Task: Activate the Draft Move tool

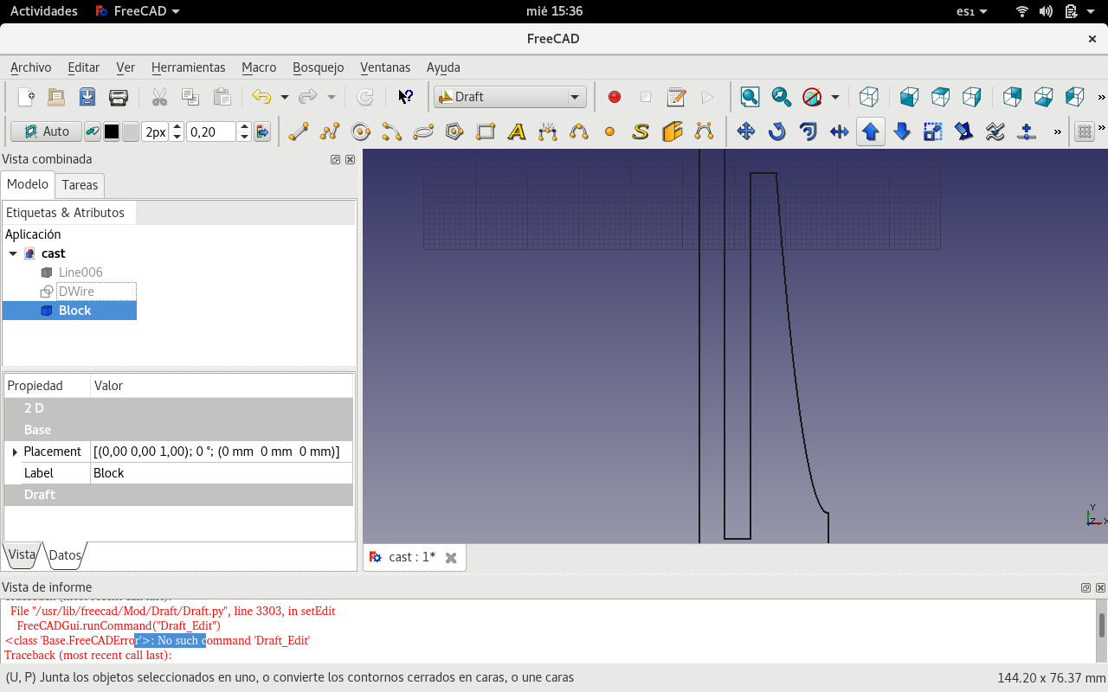Action: (x=745, y=131)
